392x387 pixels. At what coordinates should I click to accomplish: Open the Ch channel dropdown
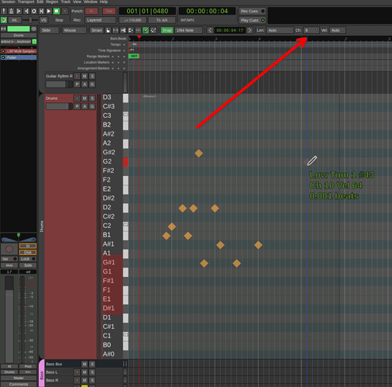(311, 30)
